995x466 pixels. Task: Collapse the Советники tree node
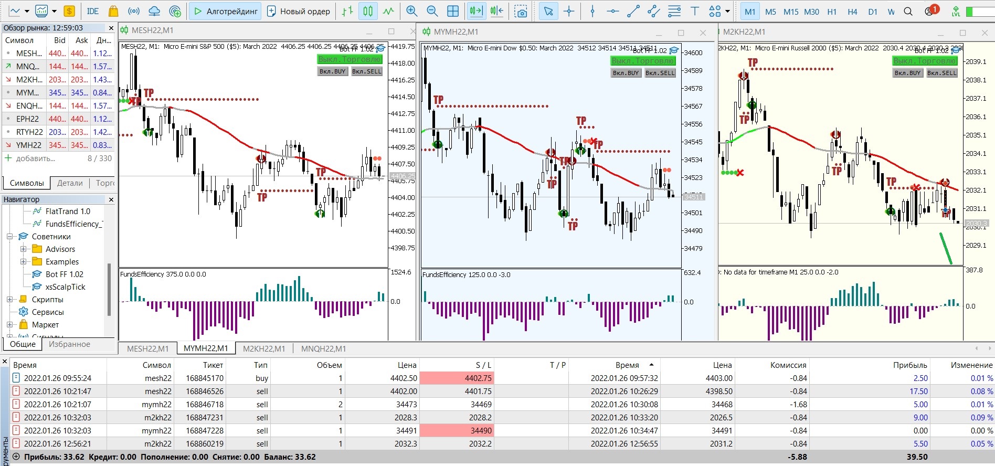(9, 237)
